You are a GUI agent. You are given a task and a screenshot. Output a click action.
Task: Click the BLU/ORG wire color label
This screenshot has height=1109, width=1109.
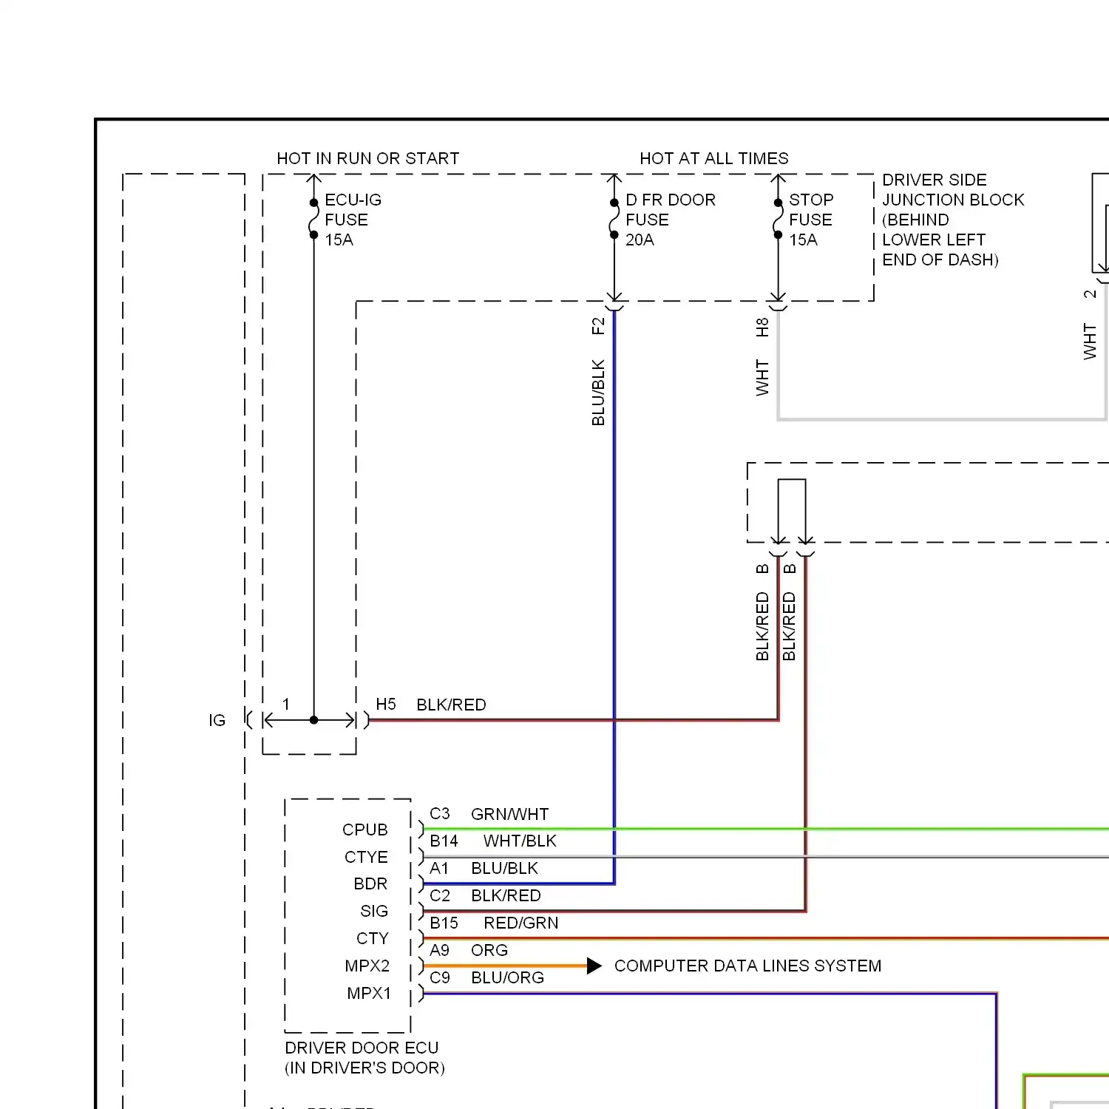(x=507, y=977)
